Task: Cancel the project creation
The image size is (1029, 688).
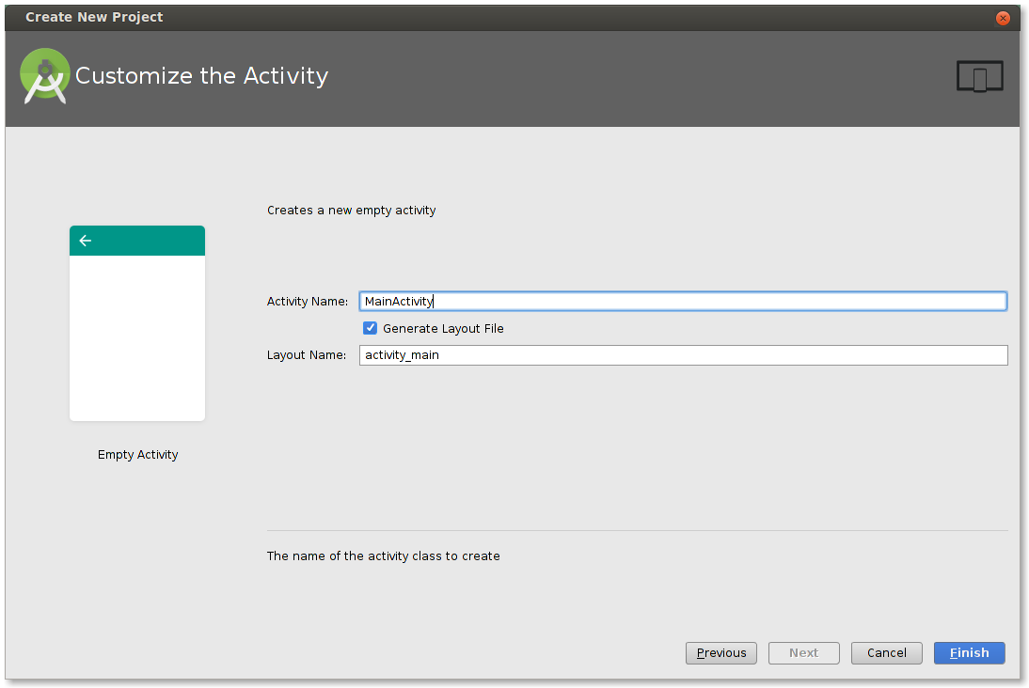Action: click(x=887, y=652)
